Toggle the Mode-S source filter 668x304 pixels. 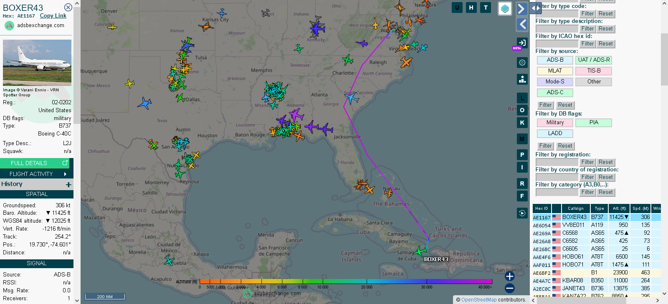555,82
